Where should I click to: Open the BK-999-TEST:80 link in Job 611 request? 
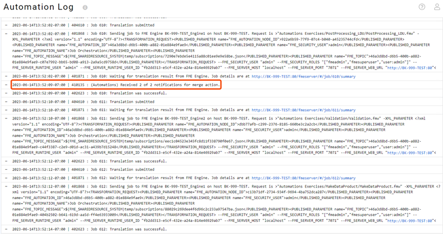tap(410, 153)
